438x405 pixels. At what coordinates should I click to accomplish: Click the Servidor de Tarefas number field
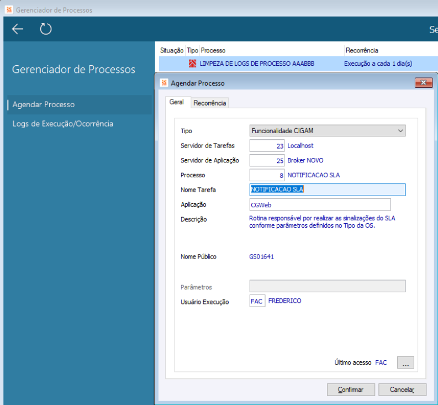pos(267,146)
